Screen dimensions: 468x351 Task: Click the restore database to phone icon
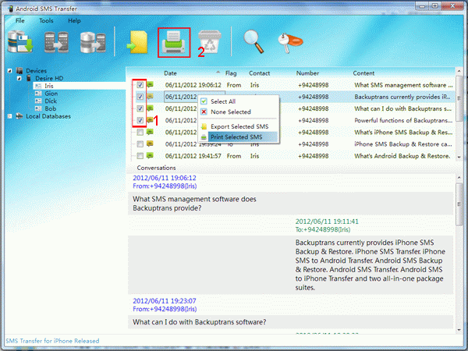(93, 42)
